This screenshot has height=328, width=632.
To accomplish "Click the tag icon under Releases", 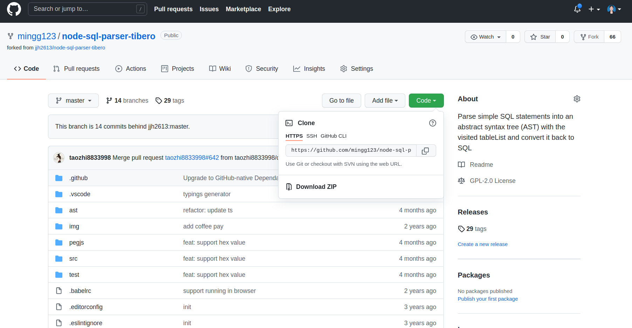I will (x=461, y=229).
